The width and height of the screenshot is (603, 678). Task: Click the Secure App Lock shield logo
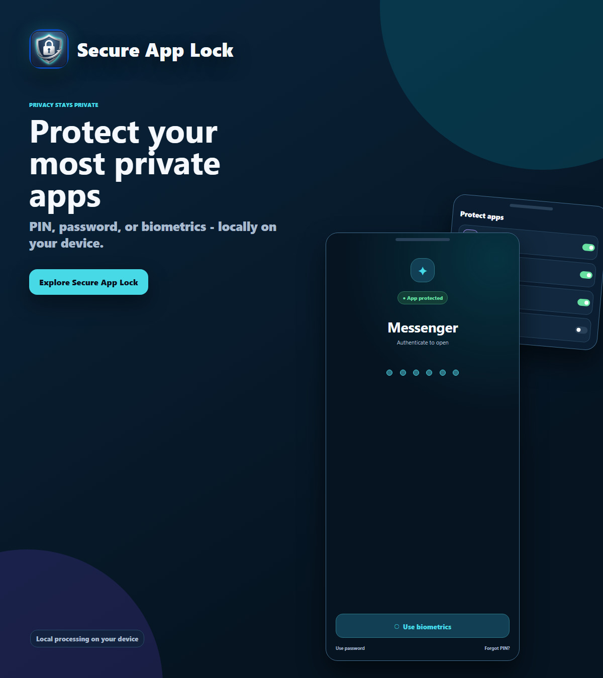tap(49, 49)
